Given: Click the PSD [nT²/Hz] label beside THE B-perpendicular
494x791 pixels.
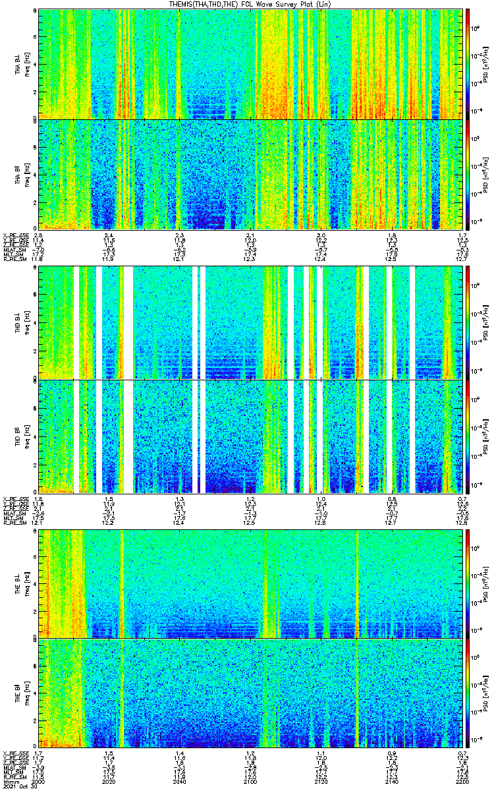Looking at the screenshot, I should pos(486,583).
